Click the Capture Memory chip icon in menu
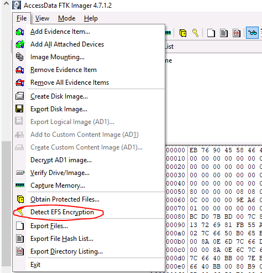 (x=20, y=186)
